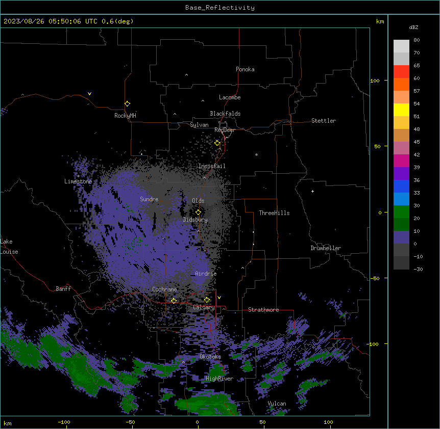Select the light gray 70-80 dBZ swatch

coord(401,46)
